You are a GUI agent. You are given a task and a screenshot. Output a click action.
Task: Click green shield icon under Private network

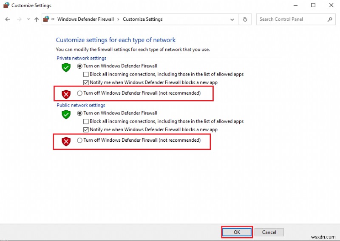click(66, 67)
